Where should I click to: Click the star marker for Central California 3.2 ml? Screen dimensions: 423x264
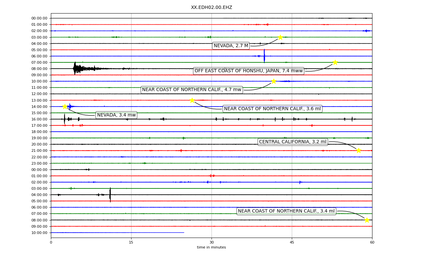coord(359,150)
